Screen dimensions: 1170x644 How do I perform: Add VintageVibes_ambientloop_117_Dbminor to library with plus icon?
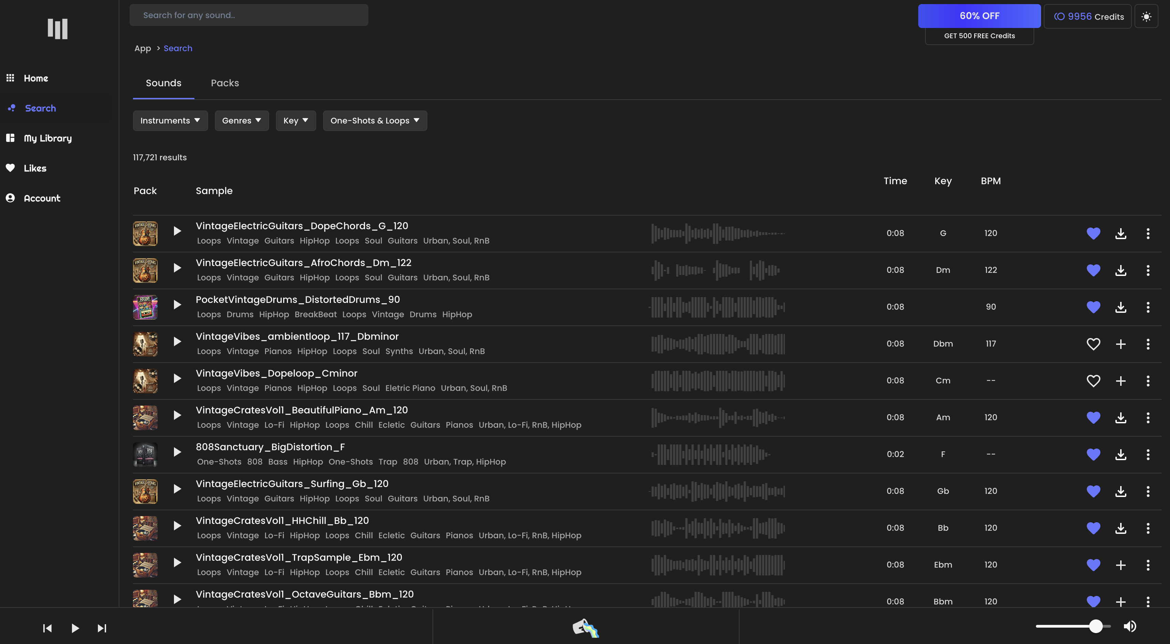pos(1121,344)
